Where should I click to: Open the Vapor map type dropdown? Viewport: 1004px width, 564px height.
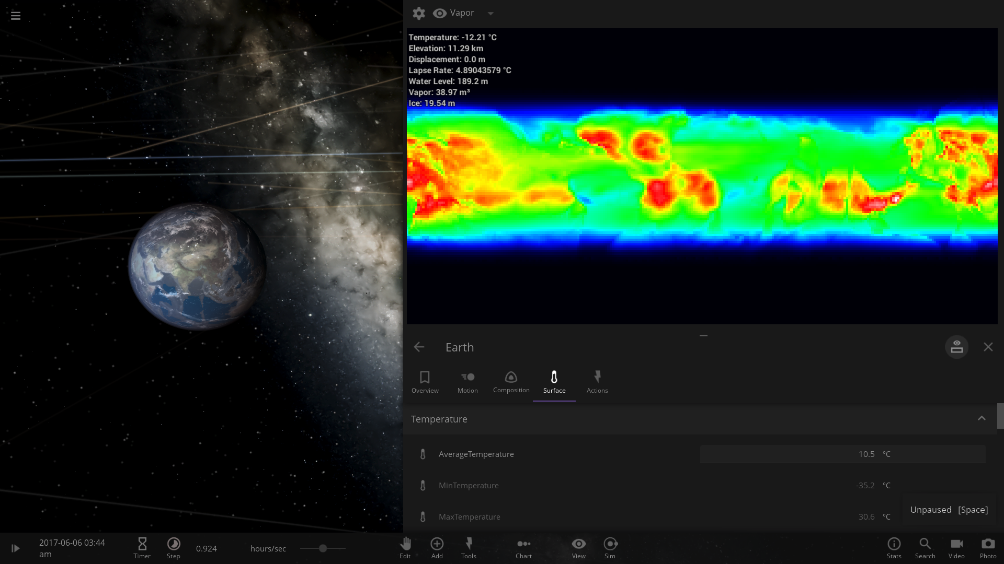pyautogui.click(x=490, y=14)
